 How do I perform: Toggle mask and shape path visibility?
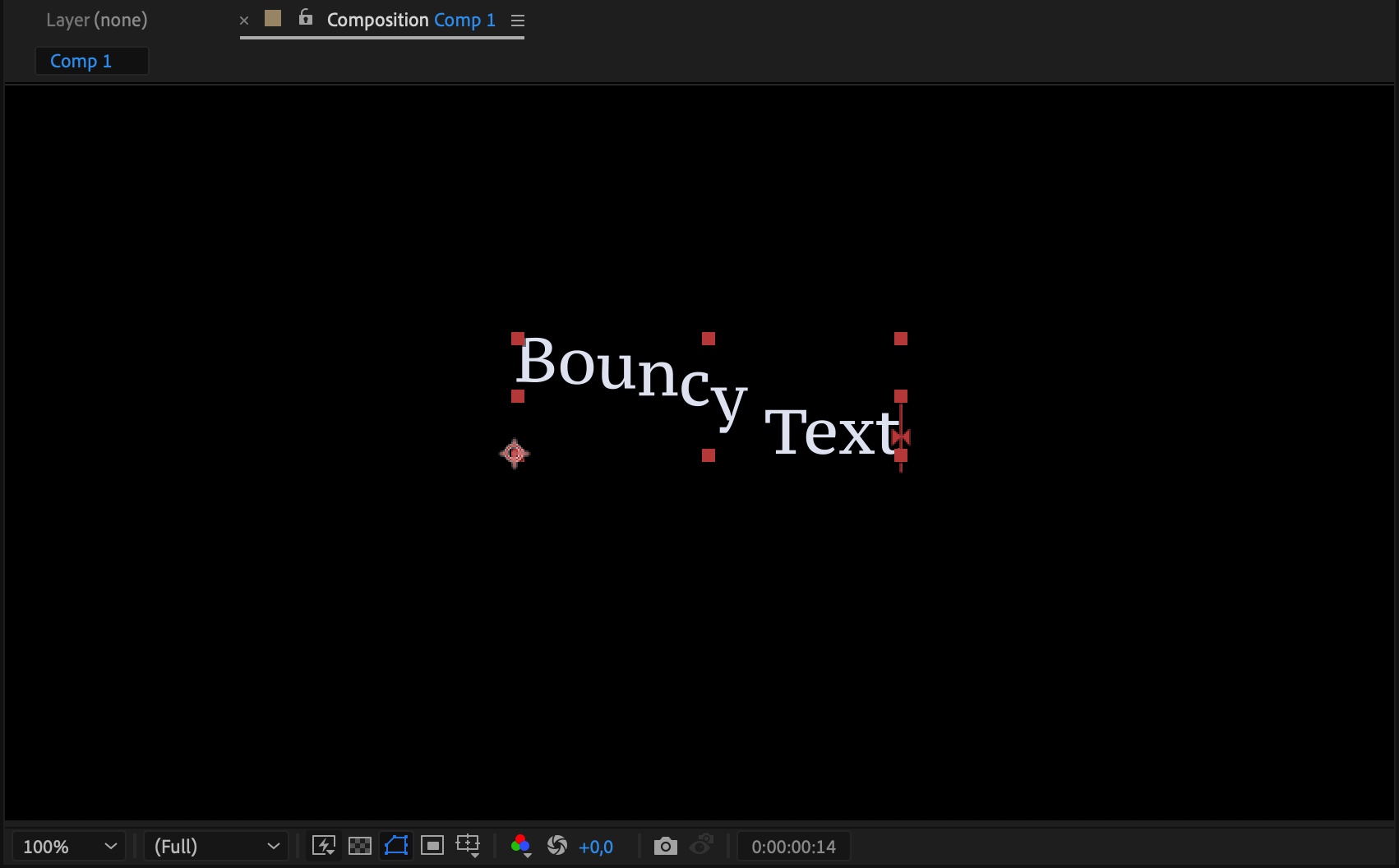coord(396,846)
